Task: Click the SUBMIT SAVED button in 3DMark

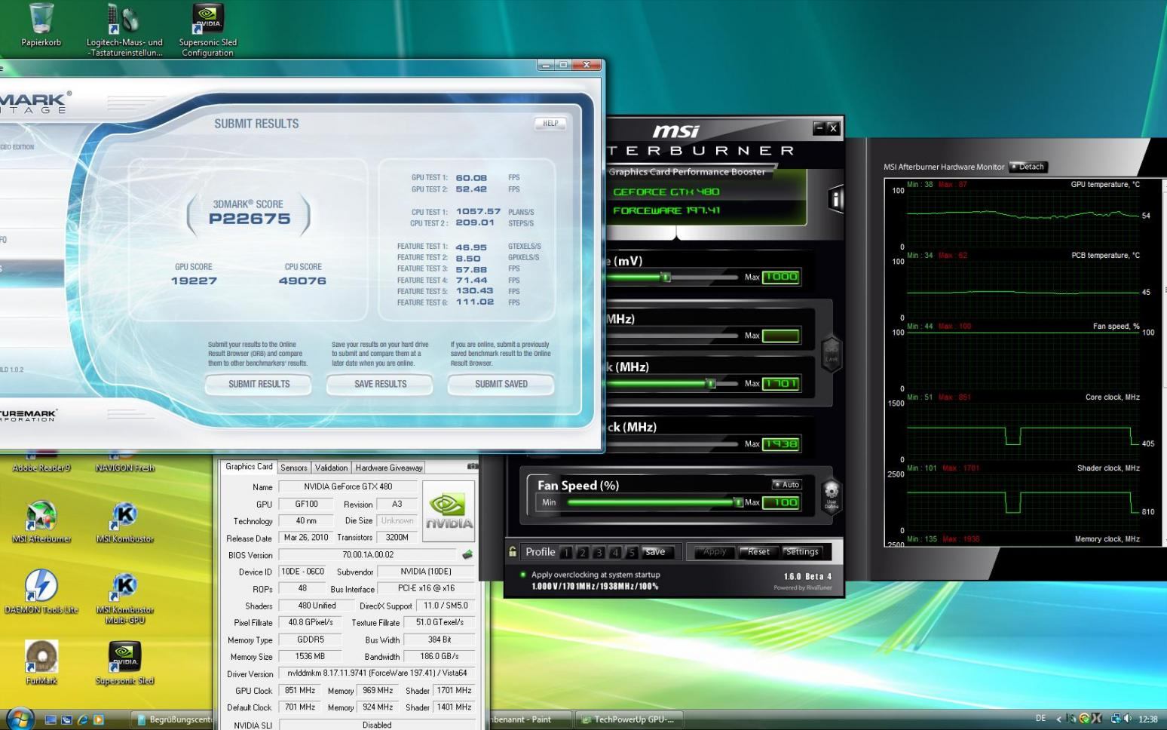Action: [x=501, y=384]
